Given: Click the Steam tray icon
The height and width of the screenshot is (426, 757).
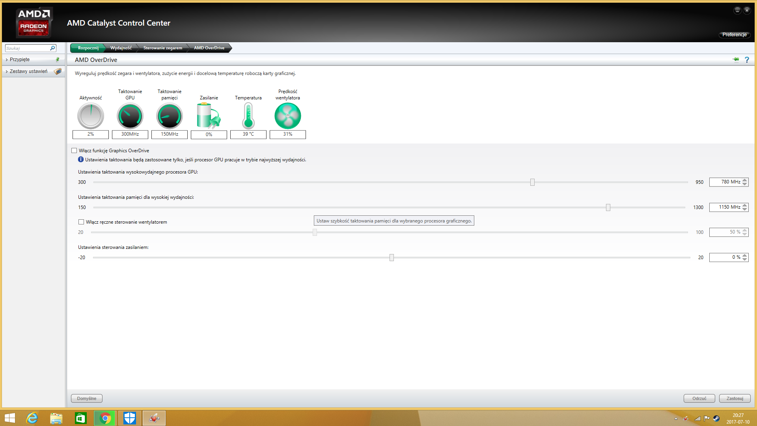Looking at the screenshot, I should coord(716,419).
